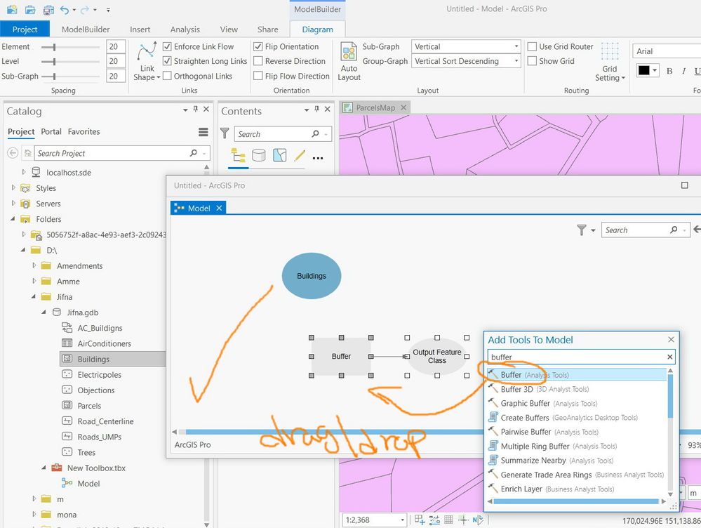
Task: Click the Open project folder icon
Action: (30, 9)
